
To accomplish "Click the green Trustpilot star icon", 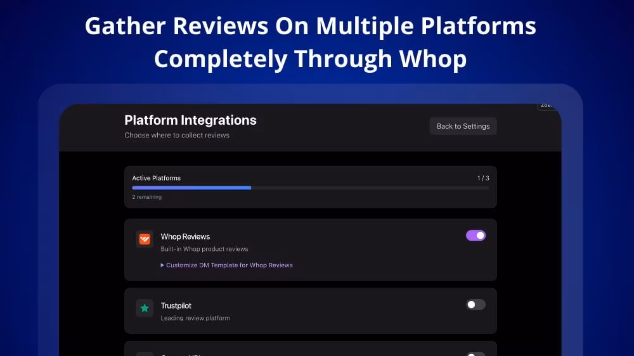I will [x=145, y=308].
